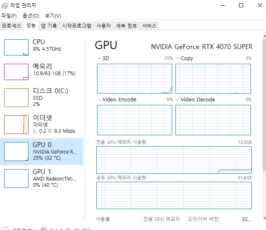266x230 pixels.
Task: Click the 31.6GB shared memory value
Action: point(245,178)
